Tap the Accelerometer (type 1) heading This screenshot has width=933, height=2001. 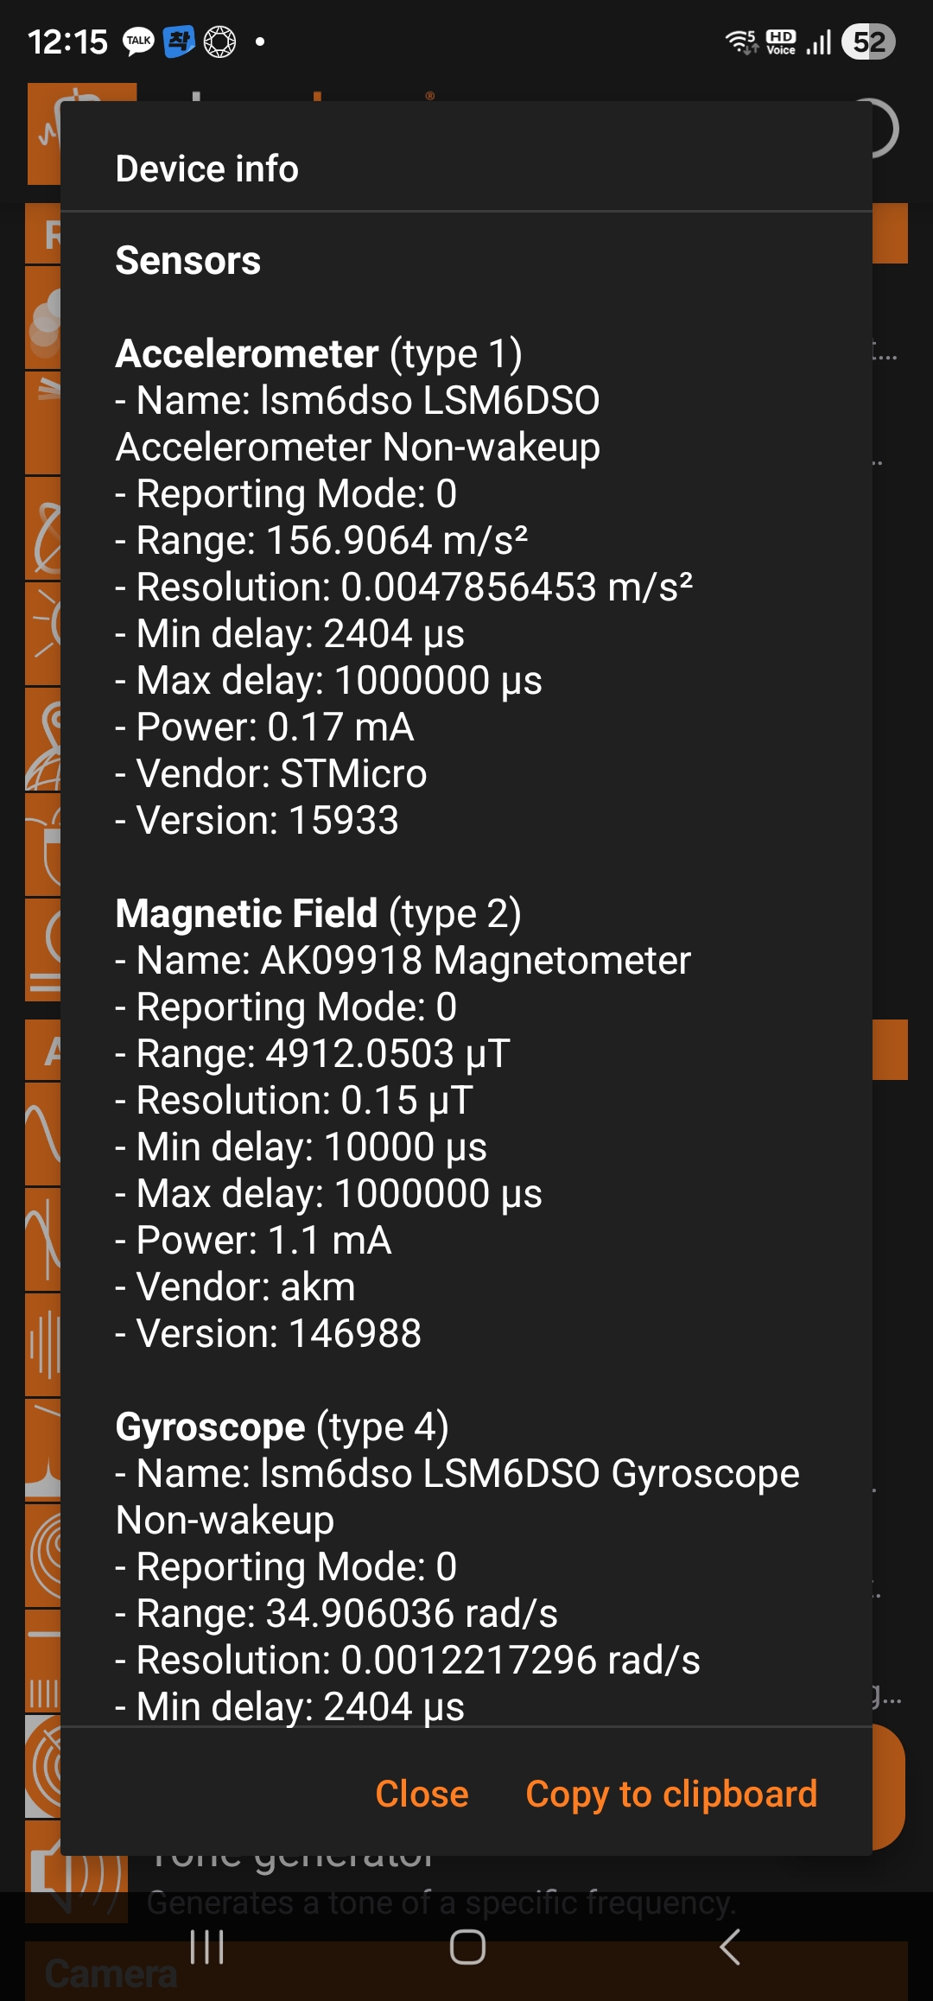[319, 354]
